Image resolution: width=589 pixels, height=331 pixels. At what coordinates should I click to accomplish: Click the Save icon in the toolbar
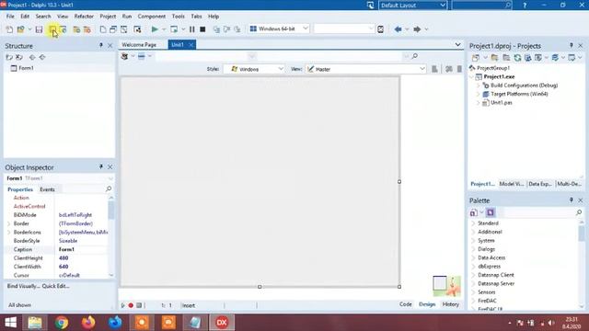pos(39,29)
